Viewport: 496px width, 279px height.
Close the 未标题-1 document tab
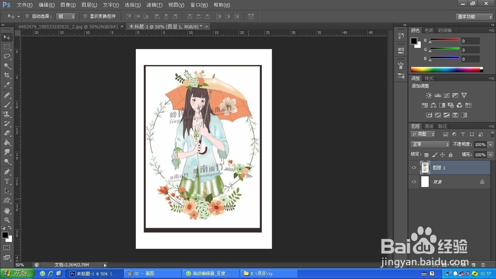206,27
